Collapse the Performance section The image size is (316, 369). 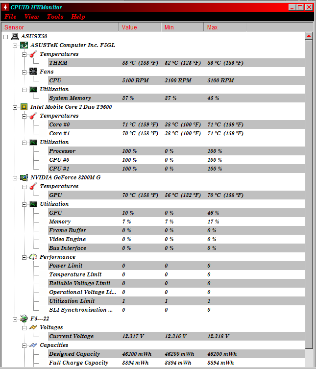[24, 257]
